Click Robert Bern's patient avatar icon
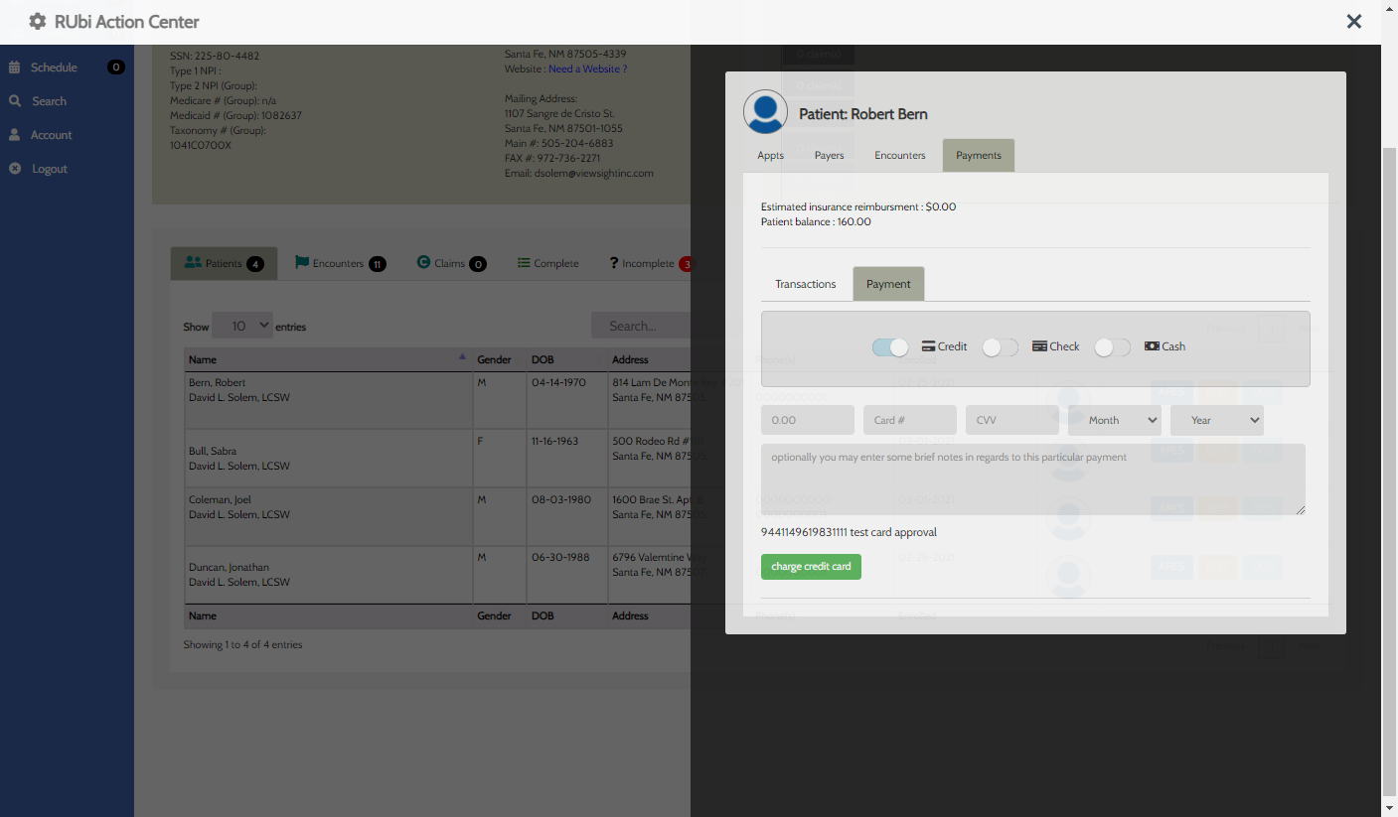 point(765,112)
